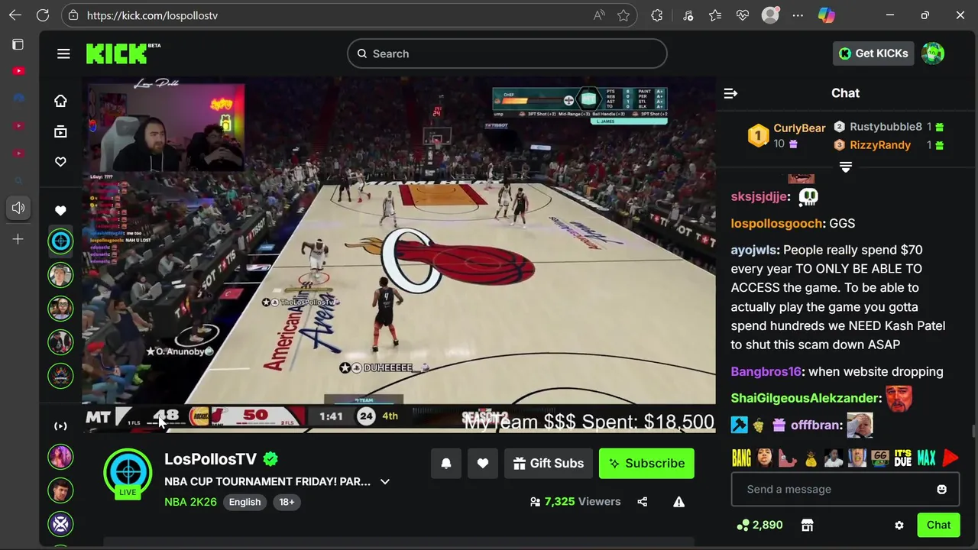View channel points balance 2,890
Screen dimensions: 978x550
click(x=759, y=525)
